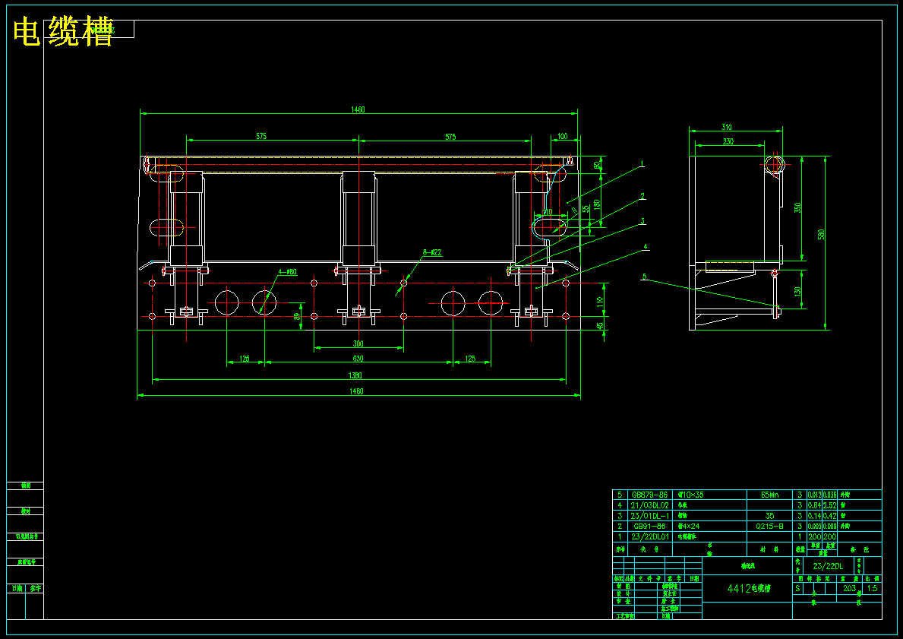The image size is (903, 639).
Task: Pick the 23/01DL-1 part code cell
Action: pos(649,516)
